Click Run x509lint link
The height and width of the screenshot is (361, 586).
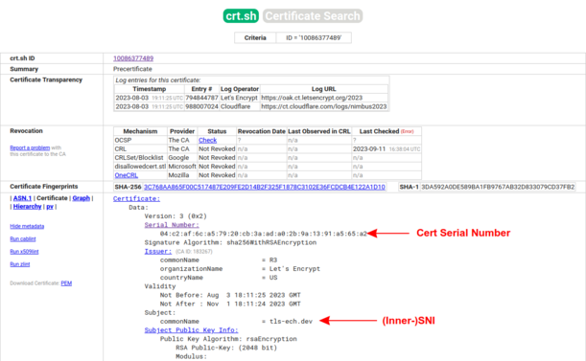tap(24, 252)
